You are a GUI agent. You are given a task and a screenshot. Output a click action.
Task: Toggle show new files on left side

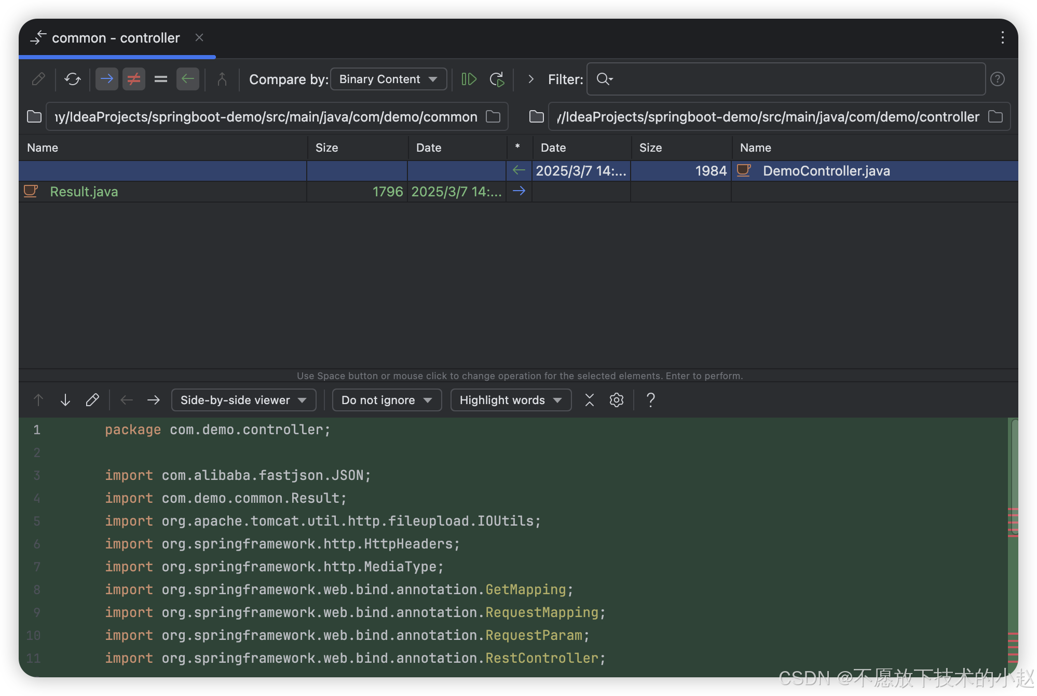(x=107, y=79)
